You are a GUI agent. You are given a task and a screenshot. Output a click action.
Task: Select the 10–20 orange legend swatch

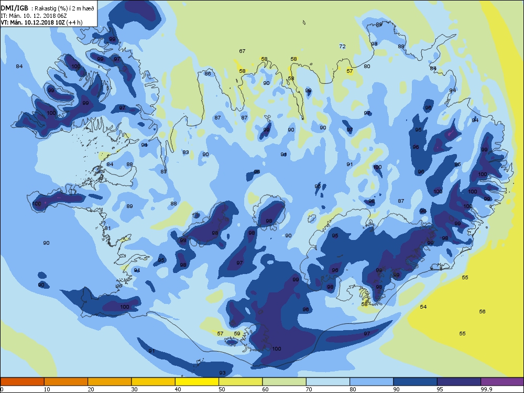pos(66,381)
